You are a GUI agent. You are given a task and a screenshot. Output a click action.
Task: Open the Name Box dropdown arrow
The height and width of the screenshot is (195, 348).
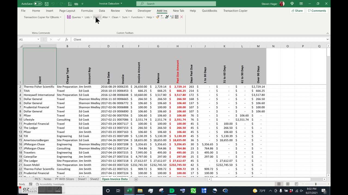click(x=38, y=40)
